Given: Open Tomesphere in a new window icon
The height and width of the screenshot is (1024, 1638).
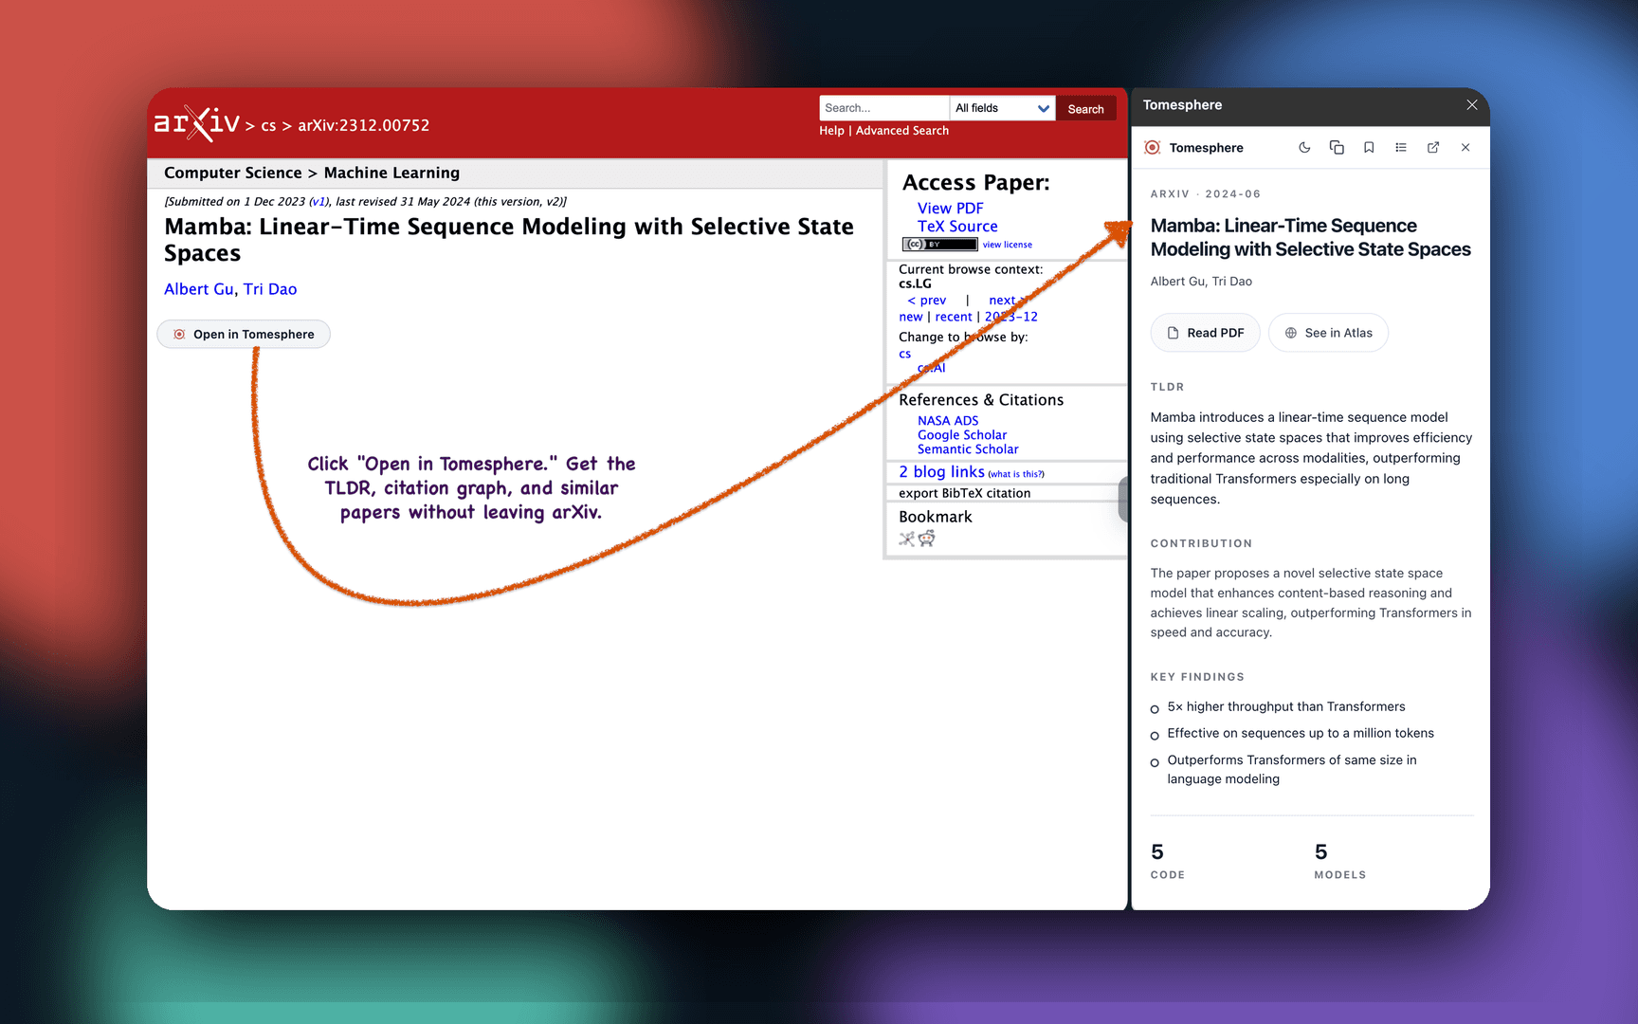Looking at the screenshot, I should click(x=1433, y=147).
